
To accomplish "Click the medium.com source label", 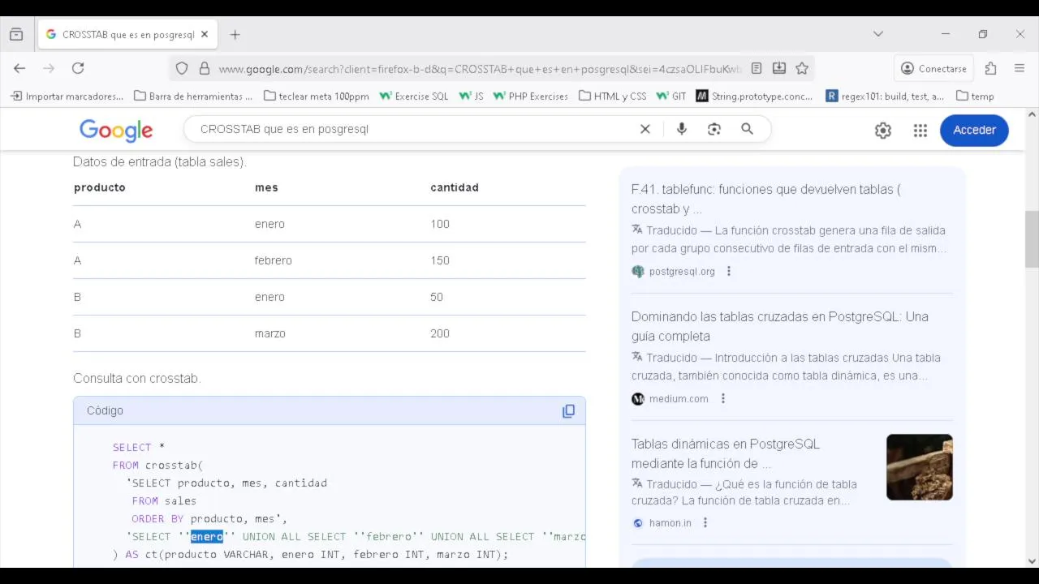I will [x=679, y=398].
